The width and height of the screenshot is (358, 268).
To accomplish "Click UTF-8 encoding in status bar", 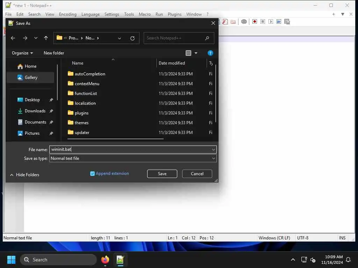I will click(303, 238).
